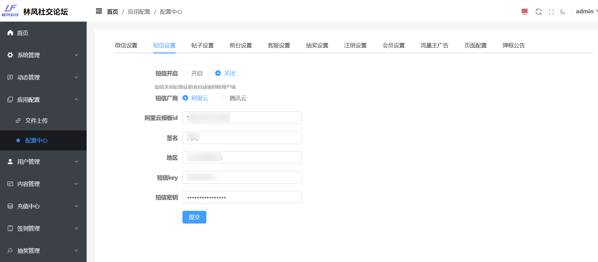Choose 腾讯云 as SMS vendor
The height and width of the screenshot is (262, 598).
point(224,98)
